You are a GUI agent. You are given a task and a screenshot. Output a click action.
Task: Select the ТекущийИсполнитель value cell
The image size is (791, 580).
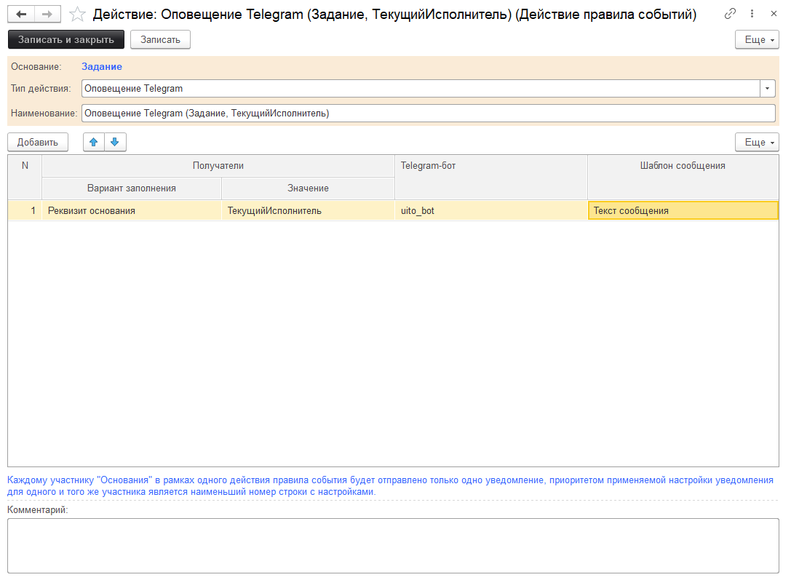[x=308, y=210]
